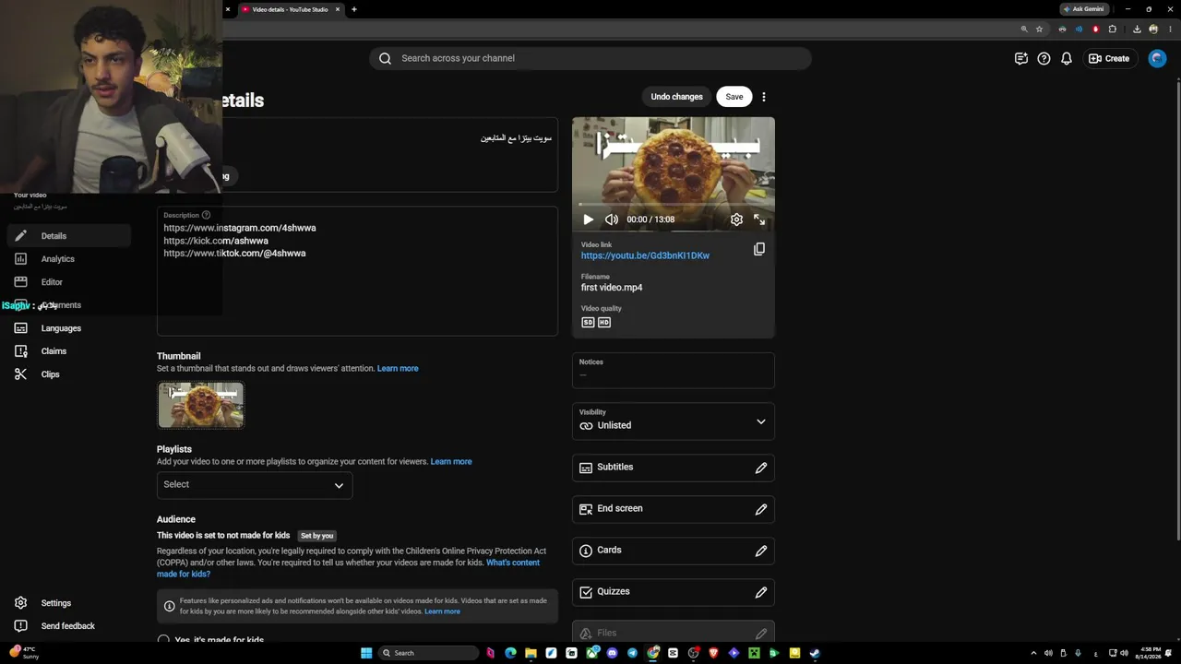Image resolution: width=1181 pixels, height=664 pixels.
Task: Focus the Search across your channel field
Action: click(590, 58)
